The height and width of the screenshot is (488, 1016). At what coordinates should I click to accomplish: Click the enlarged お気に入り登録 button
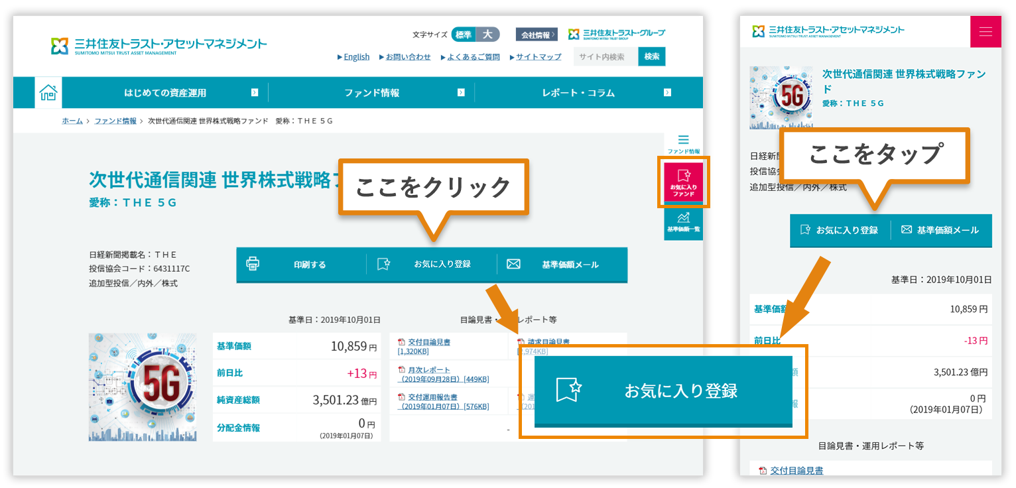[x=663, y=391]
